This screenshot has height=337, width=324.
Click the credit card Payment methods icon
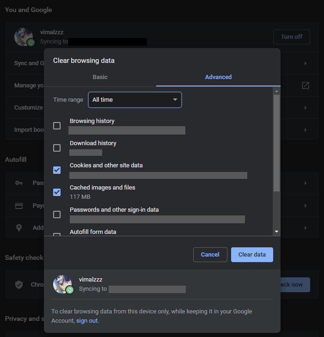pyautogui.click(x=19, y=206)
